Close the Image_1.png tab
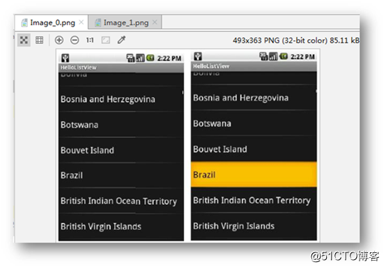 point(155,22)
